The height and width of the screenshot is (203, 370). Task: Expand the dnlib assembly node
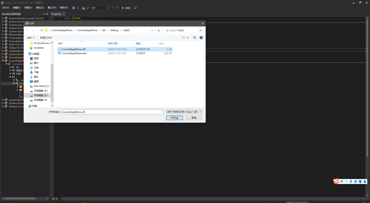(3, 44)
